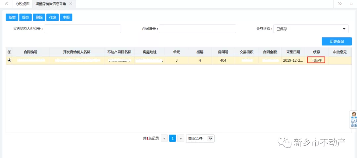Close the 增量房销售信息采集 tab
357x158 pixels.
[x=71, y=4]
